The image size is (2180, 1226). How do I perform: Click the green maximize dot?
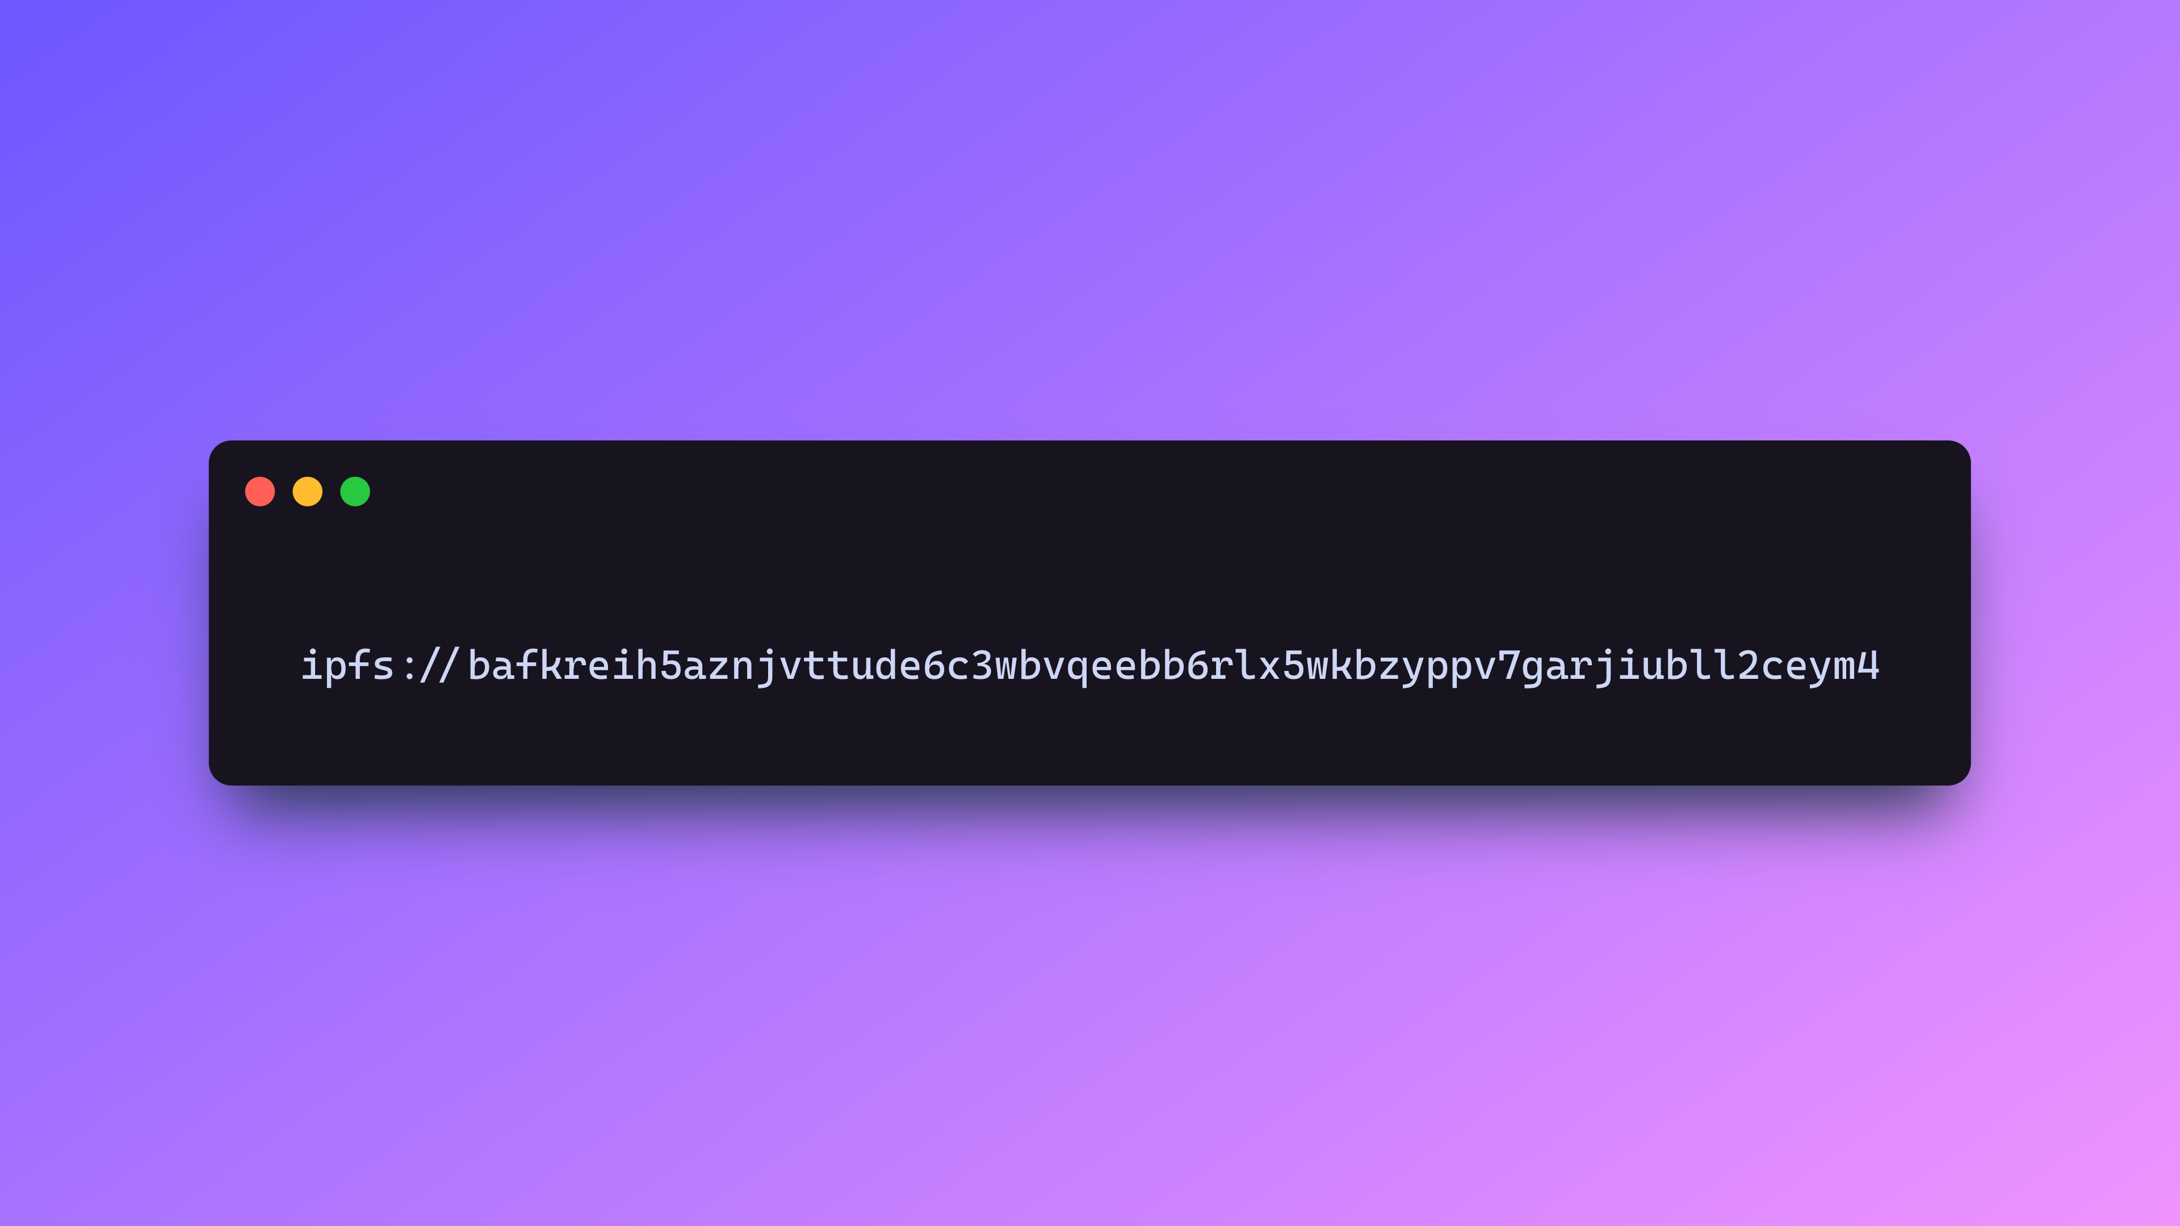pos(355,492)
